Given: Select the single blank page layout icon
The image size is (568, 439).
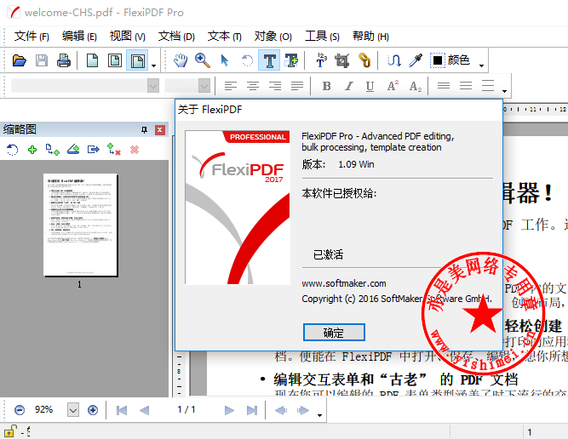Looking at the screenshot, I should 92,60.
